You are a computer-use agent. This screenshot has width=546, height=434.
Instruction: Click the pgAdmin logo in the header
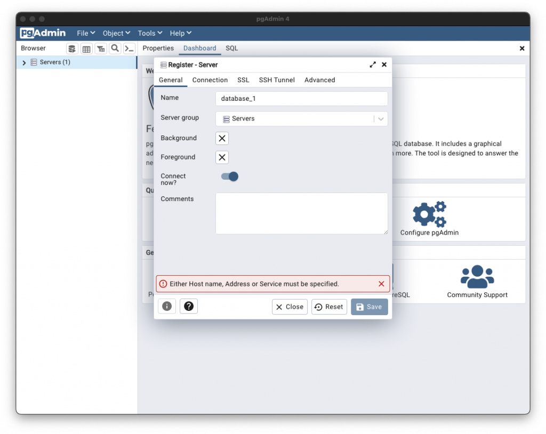43,33
